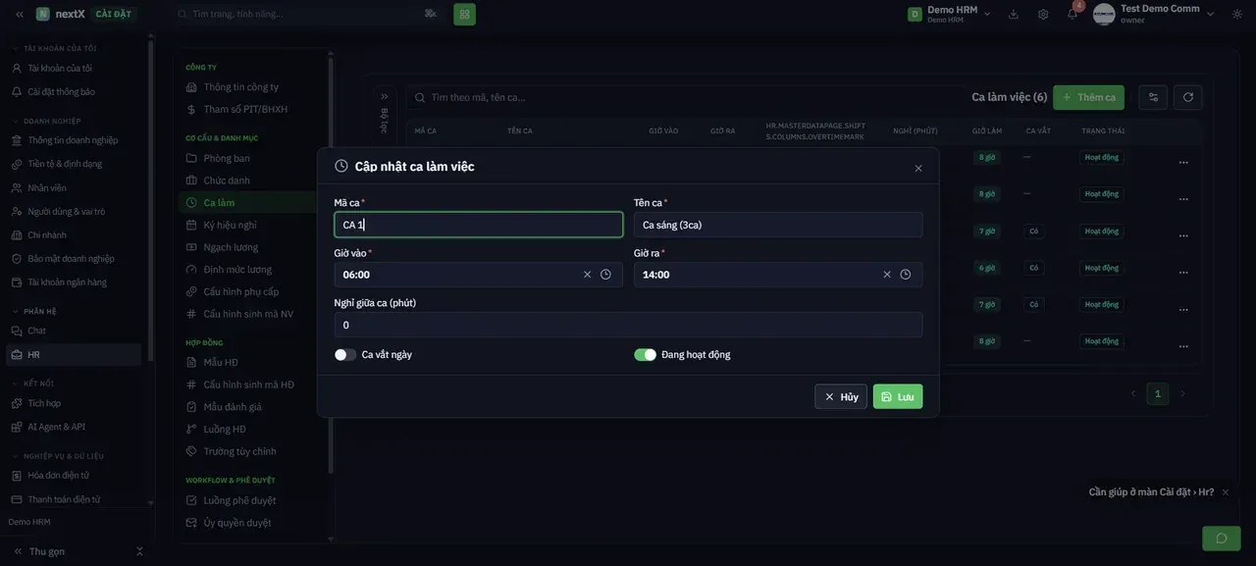Close the Cập nhật ca làm việc dialog
The width and height of the screenshot is (1256, 566).
coord(918,168)
